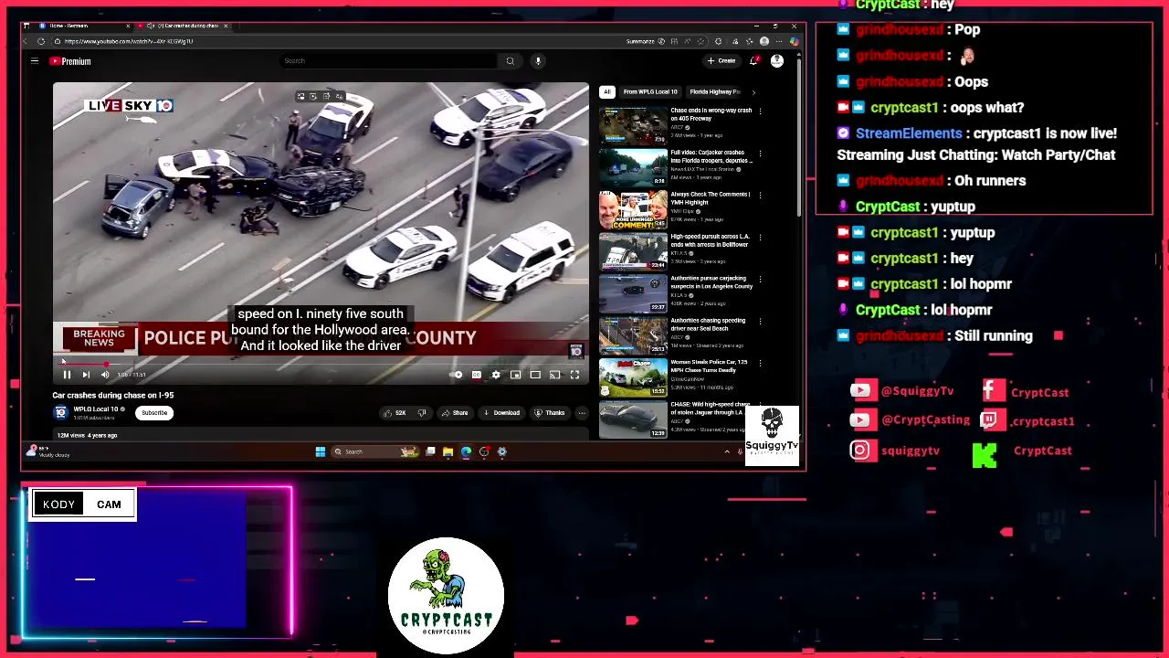This screenshot has width=1169, height=658.
Task: Open YouTube account avatar menu
Action: click(777, 61)
